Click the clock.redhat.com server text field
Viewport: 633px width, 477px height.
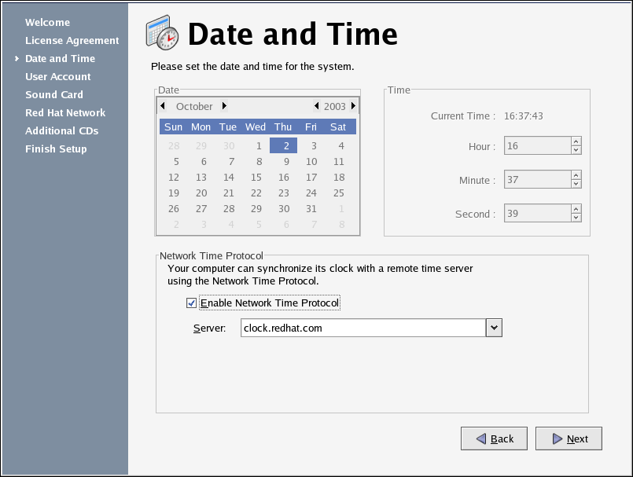coord(363,328)
